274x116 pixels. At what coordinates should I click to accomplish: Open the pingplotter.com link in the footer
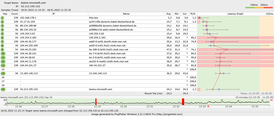168,114
